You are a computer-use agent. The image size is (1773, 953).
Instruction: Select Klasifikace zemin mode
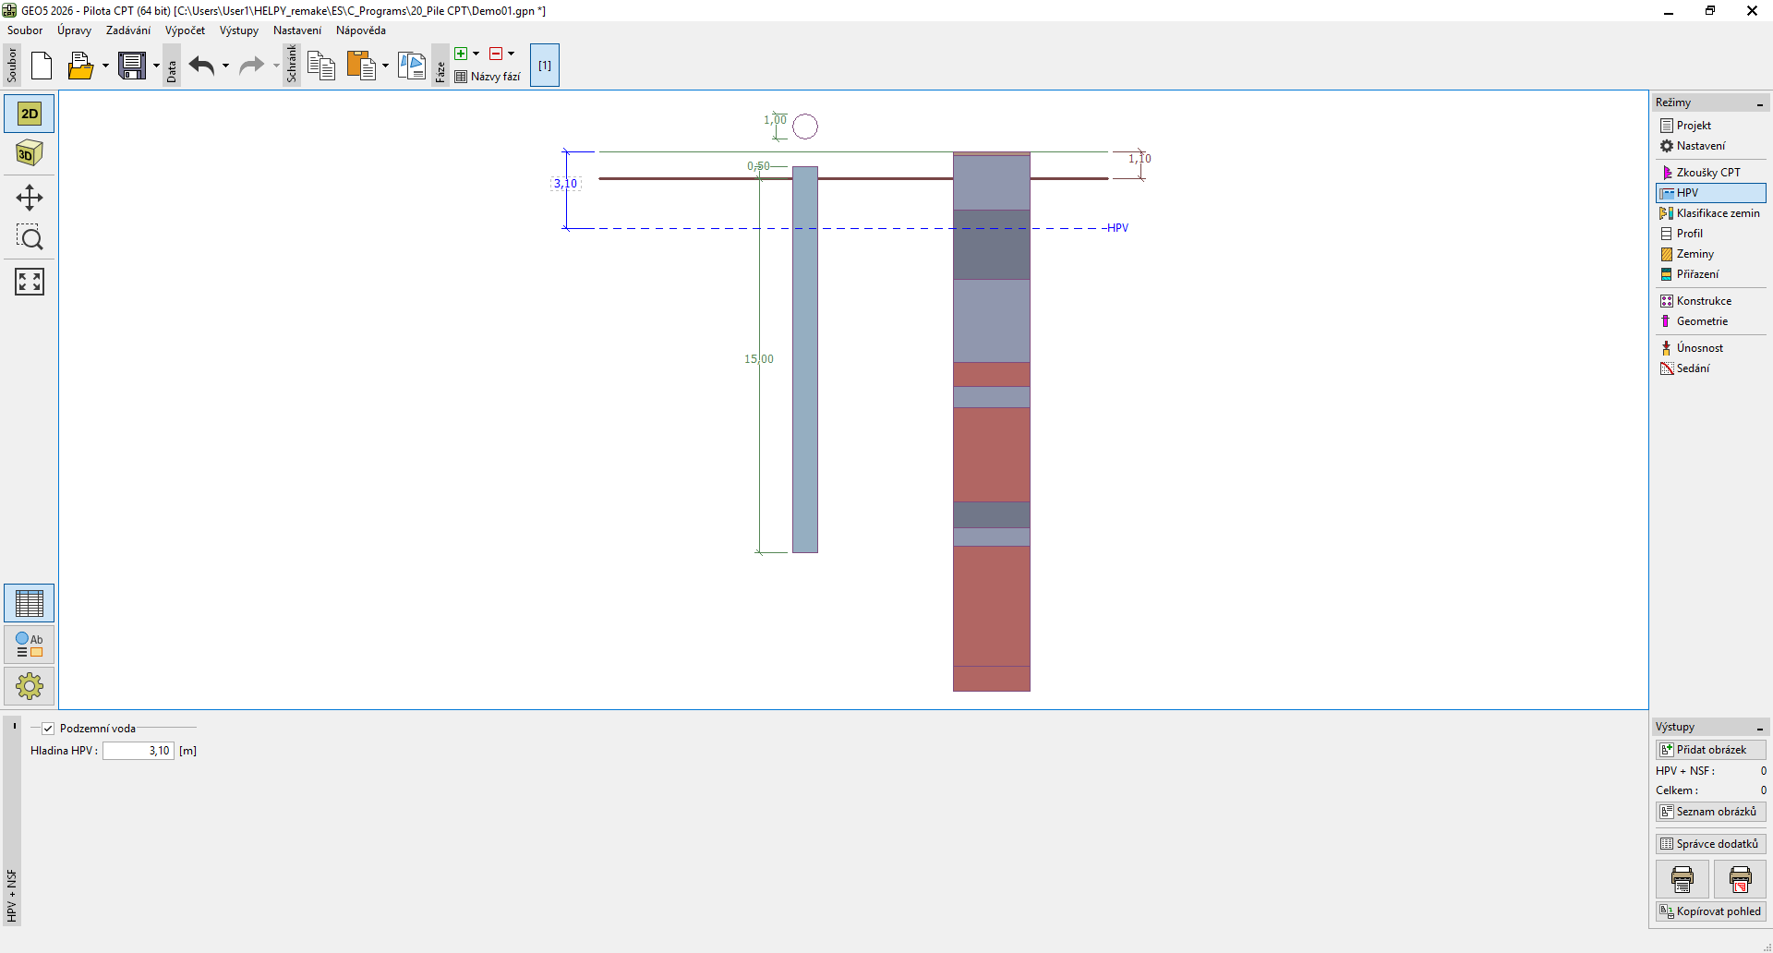point(1717,213)
